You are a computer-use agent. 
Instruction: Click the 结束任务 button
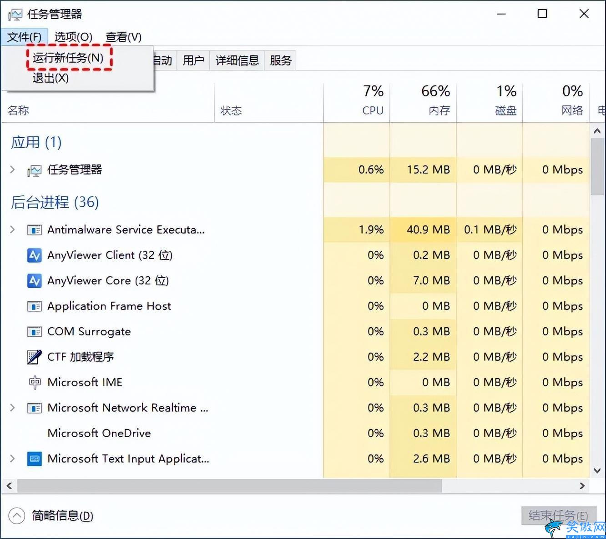pyautogui.click(x=559, y=516)
